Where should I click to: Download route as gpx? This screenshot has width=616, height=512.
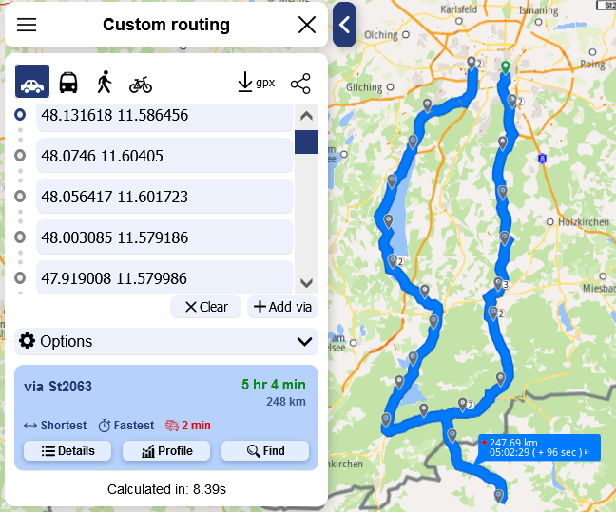coord(257,82)
